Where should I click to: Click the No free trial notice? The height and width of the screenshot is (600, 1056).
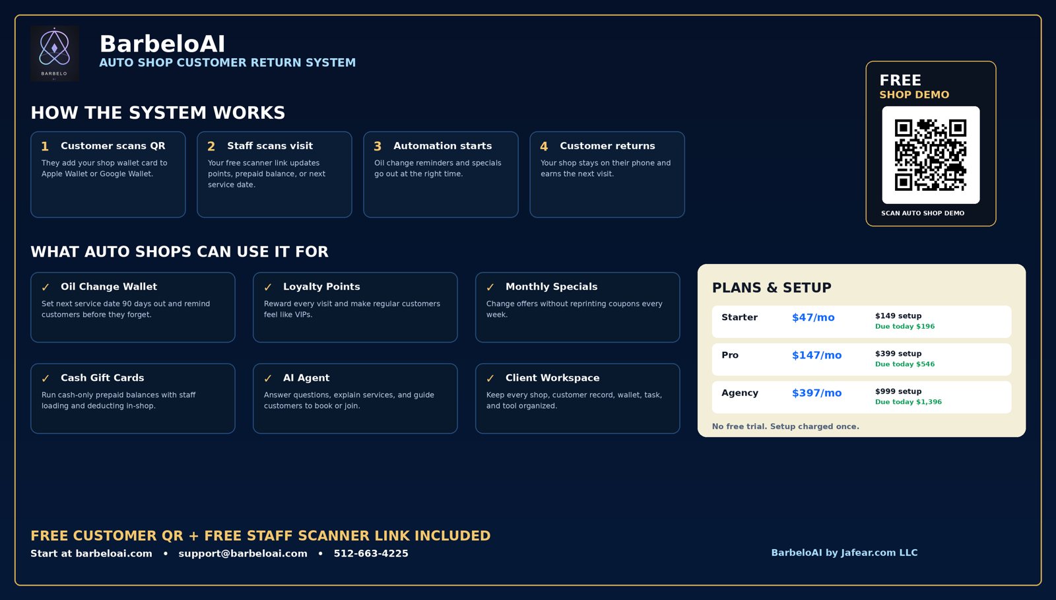(785, 426)
